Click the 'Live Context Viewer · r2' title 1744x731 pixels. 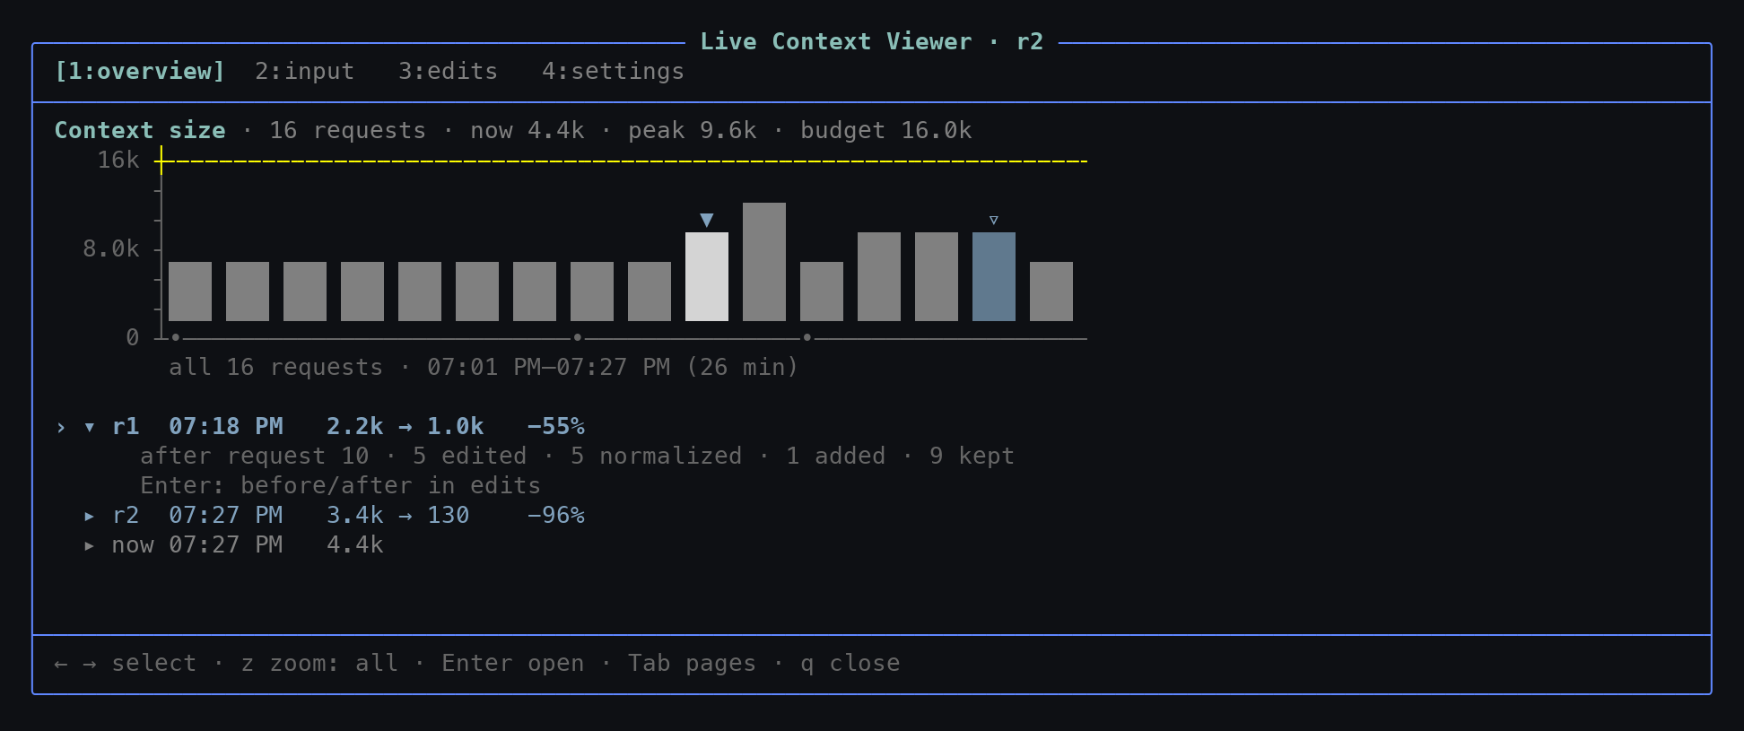pyautogui.click(x=872, y=41)
